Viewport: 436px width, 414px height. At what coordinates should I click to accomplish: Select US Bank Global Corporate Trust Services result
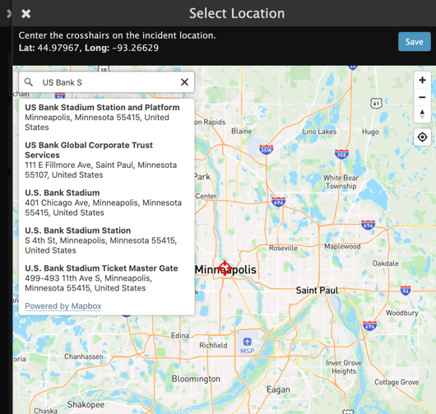tap(106, 160)
